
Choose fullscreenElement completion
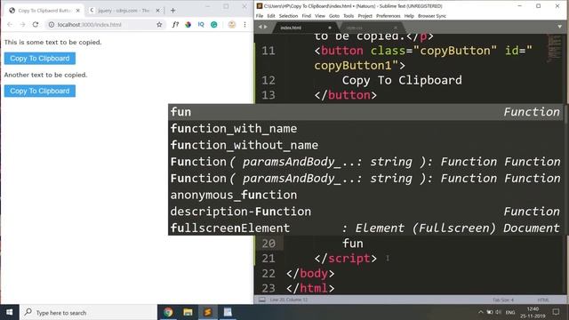[365, 228]
